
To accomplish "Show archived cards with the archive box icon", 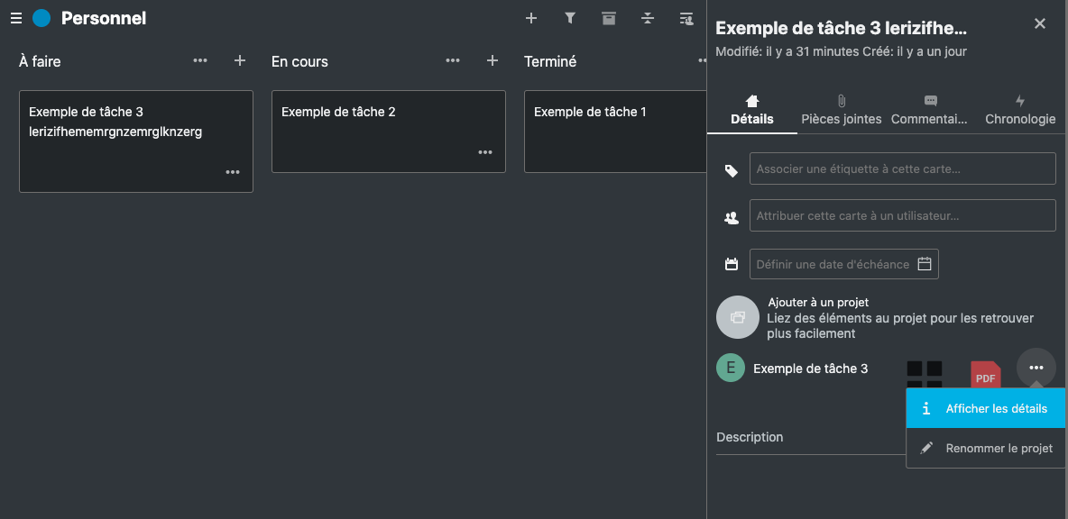I will point(609,18).
